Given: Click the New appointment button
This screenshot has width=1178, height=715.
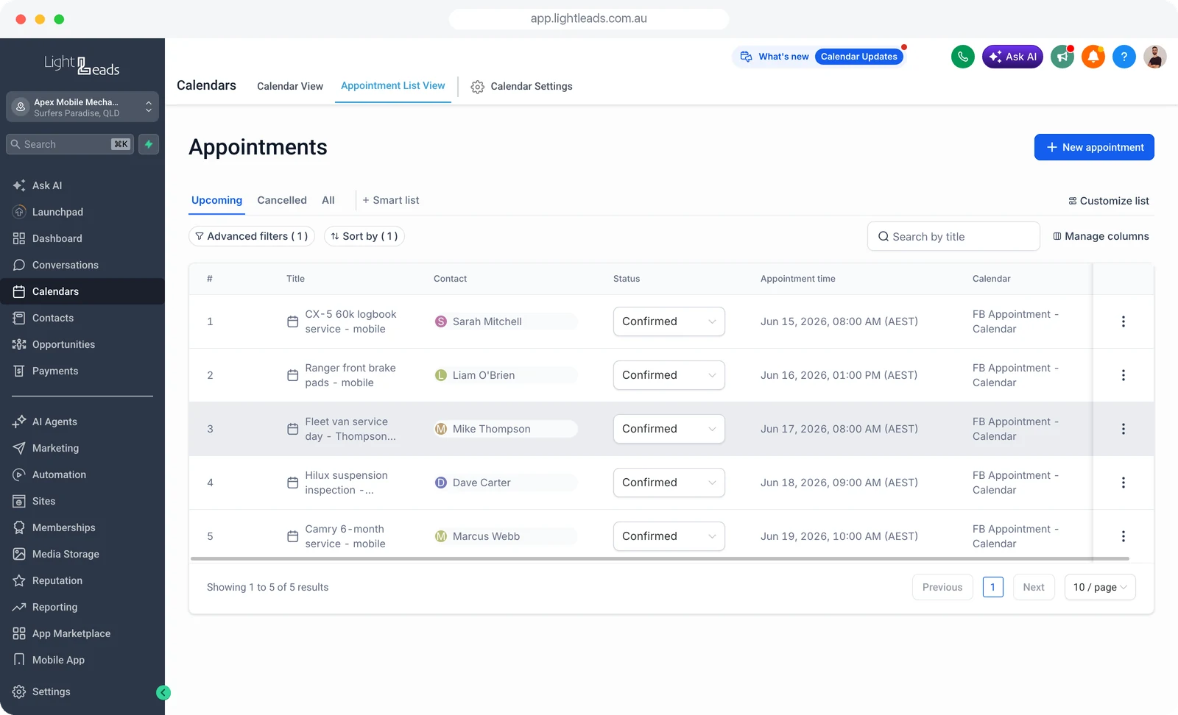Looking at the screenshot, I should (1094, 147).
